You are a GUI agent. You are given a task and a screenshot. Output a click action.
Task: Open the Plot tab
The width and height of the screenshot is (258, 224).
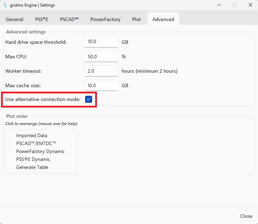136,19
